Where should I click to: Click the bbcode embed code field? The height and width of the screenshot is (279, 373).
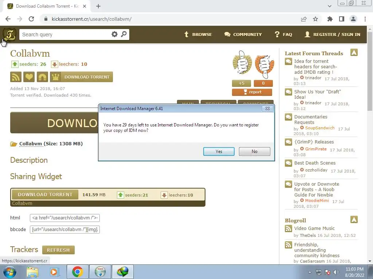pos(65,230)
